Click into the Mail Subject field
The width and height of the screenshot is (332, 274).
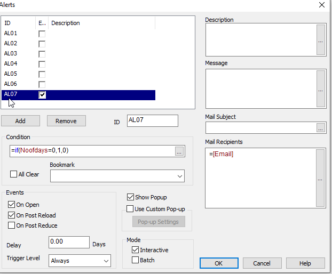[x=261, y=128]
